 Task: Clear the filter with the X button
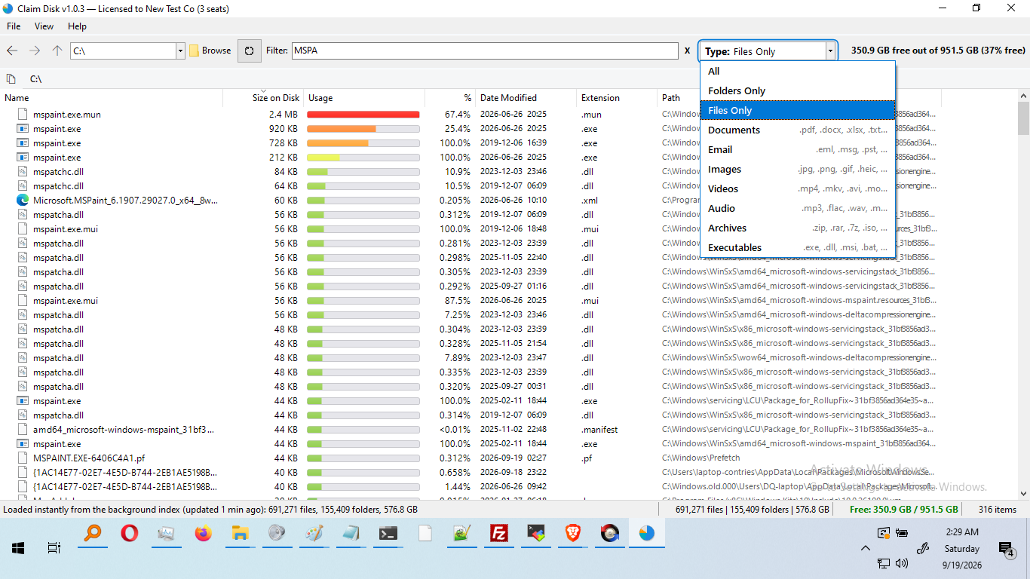[x=687, y=51]
